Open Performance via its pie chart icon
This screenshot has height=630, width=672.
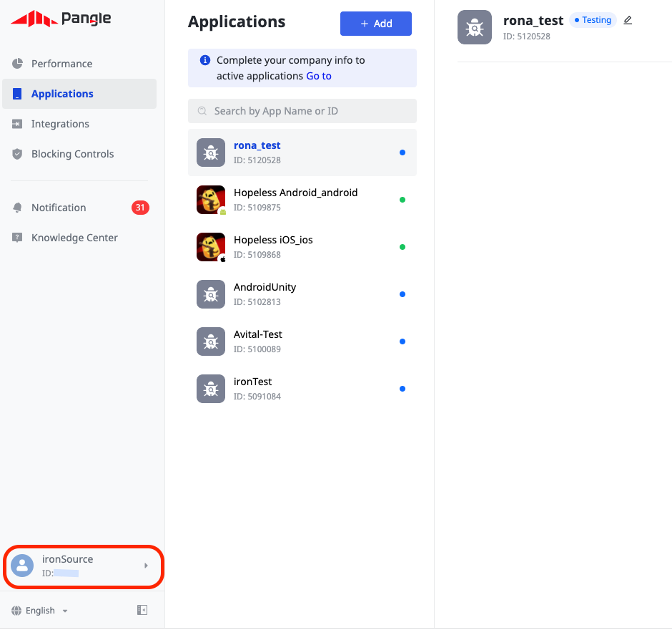(x=17, y=64)
